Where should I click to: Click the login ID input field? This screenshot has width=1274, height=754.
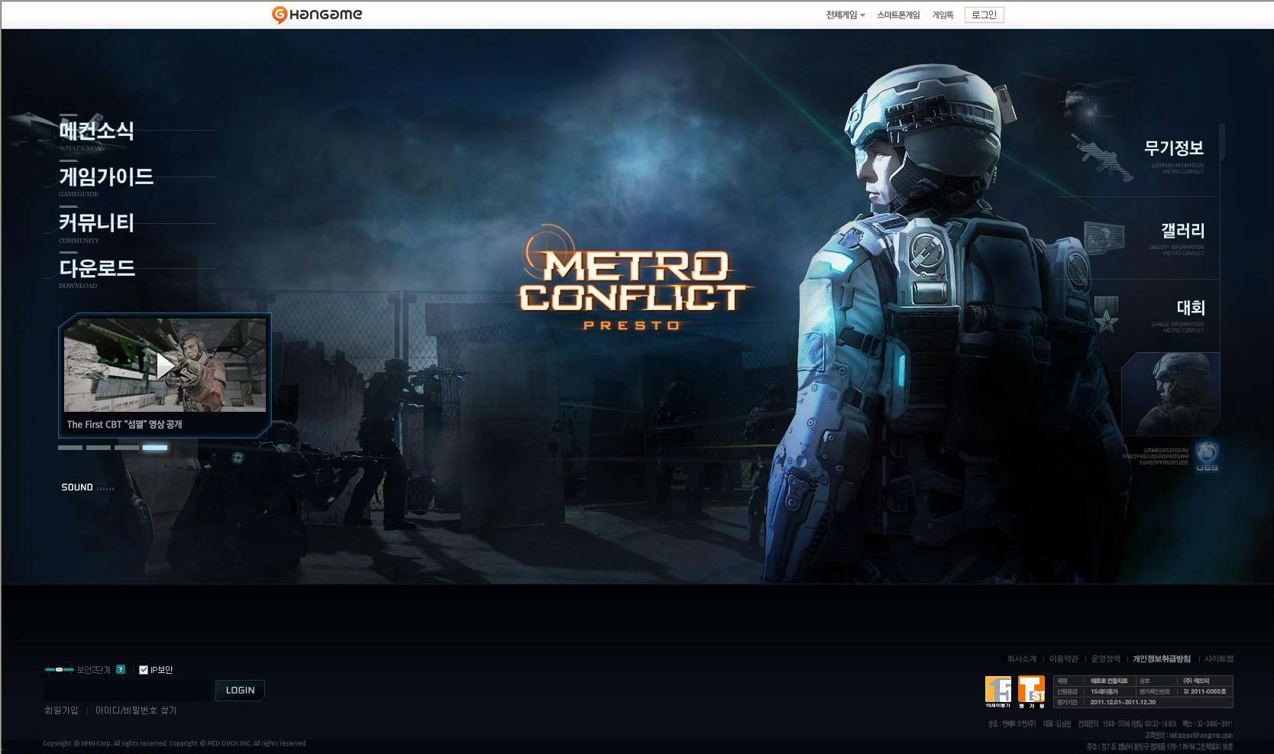pyautogui.click(x=127, y=691)
